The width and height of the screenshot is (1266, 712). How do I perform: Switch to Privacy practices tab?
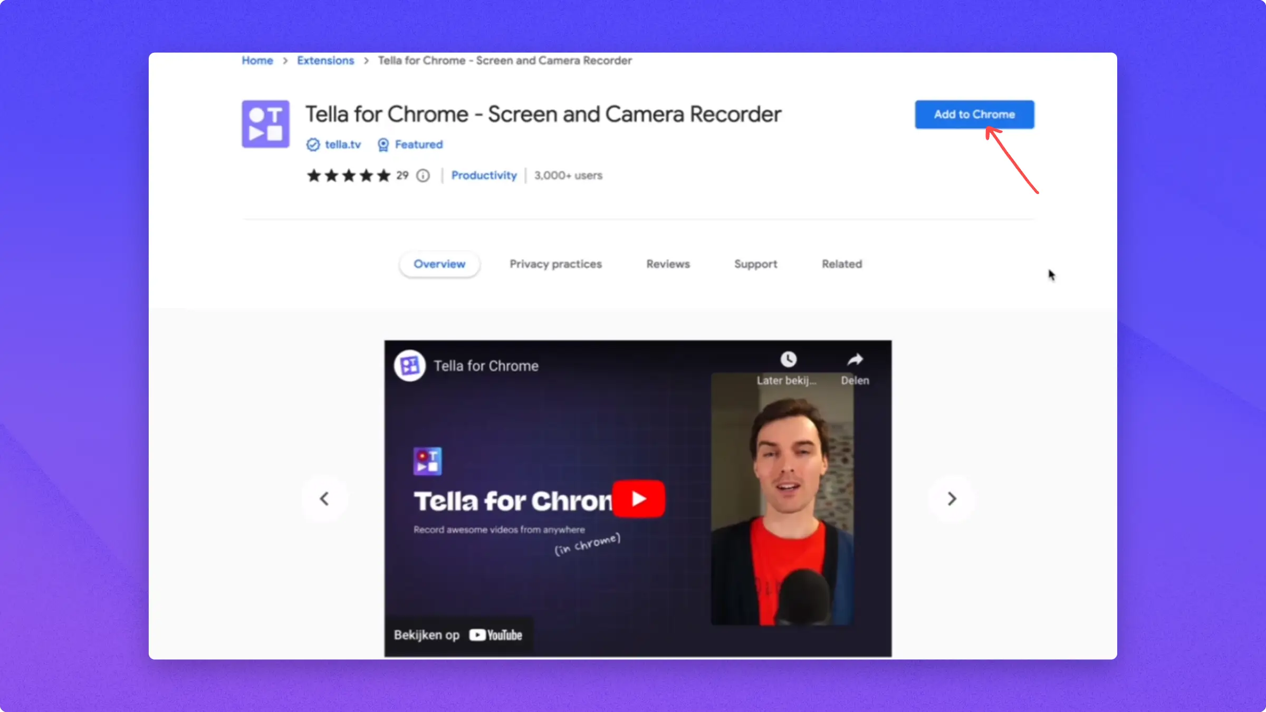[555, 264]
